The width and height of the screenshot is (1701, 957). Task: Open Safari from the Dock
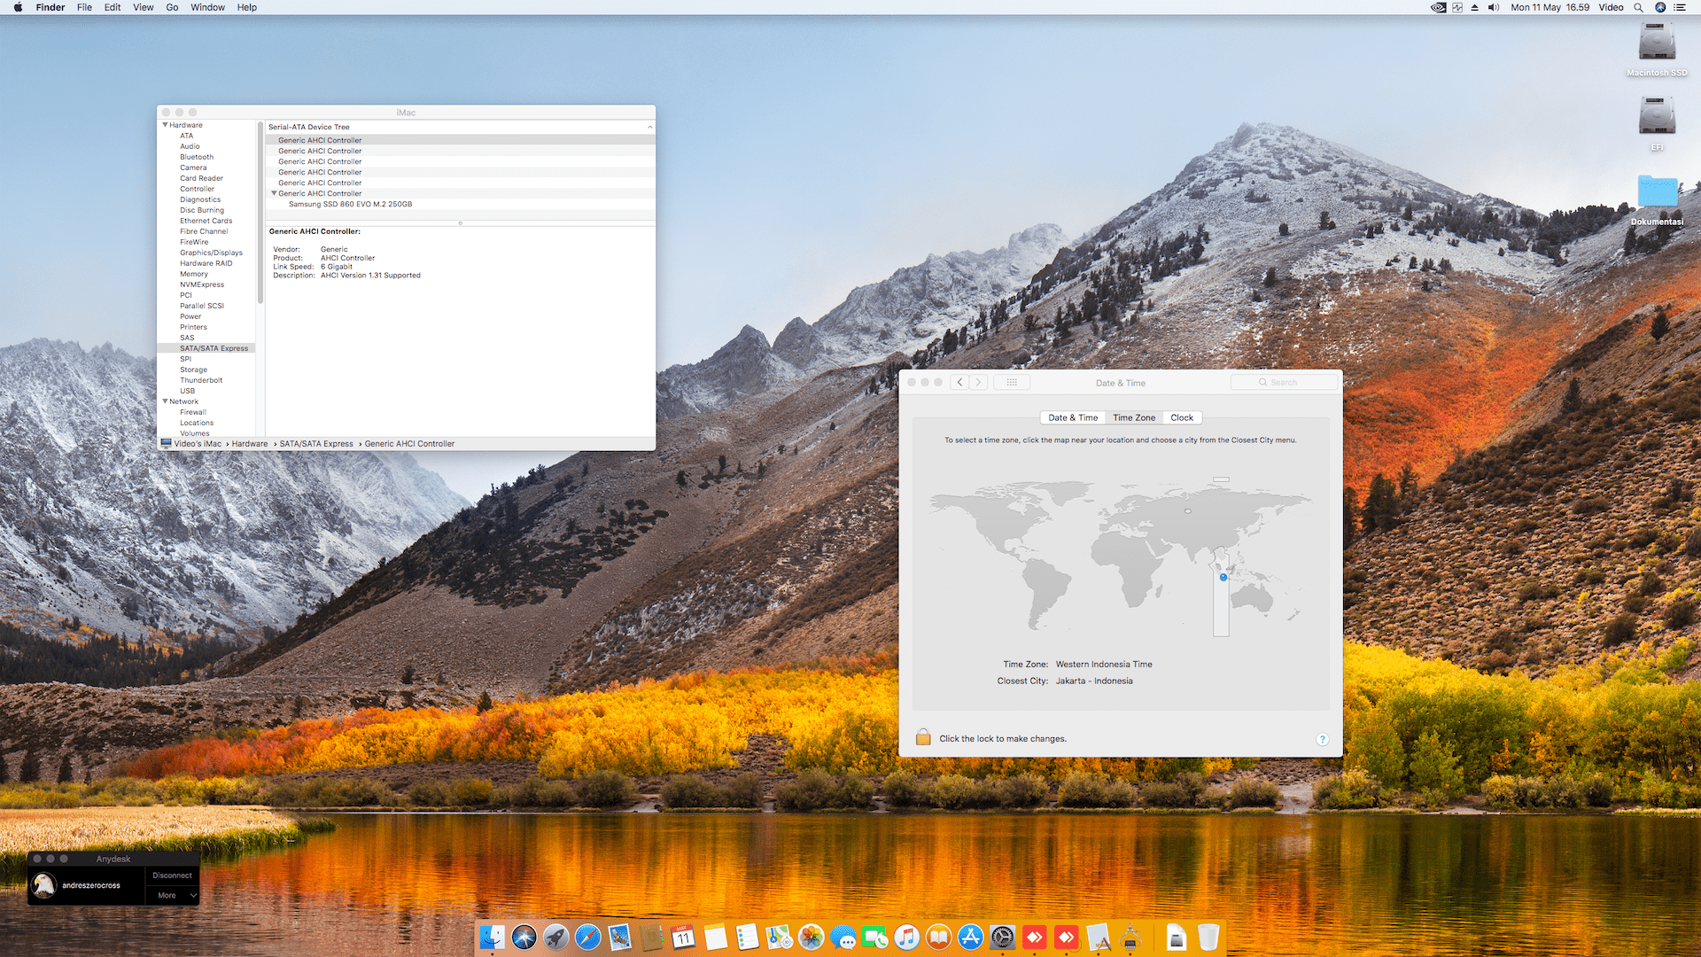point(587,937)
